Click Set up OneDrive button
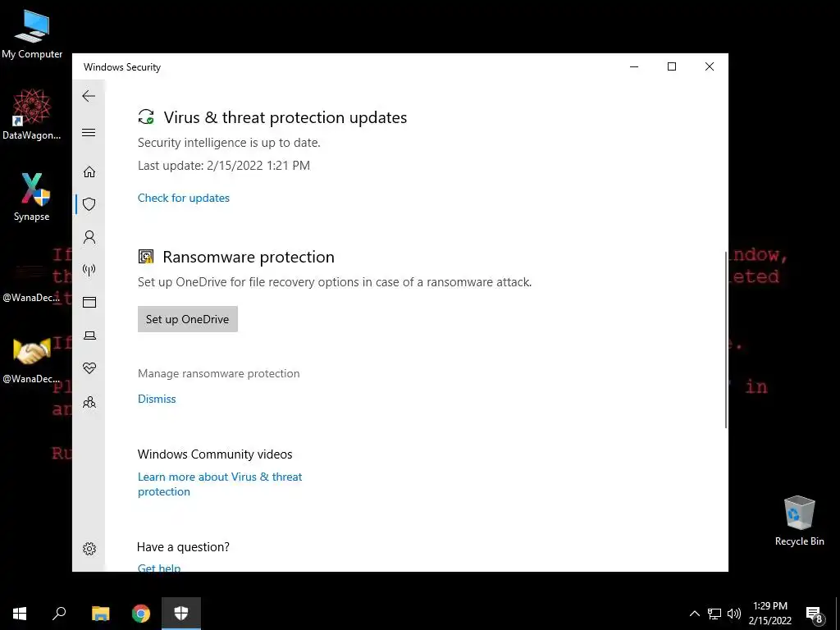840x630 pixels. pos(188,319)
